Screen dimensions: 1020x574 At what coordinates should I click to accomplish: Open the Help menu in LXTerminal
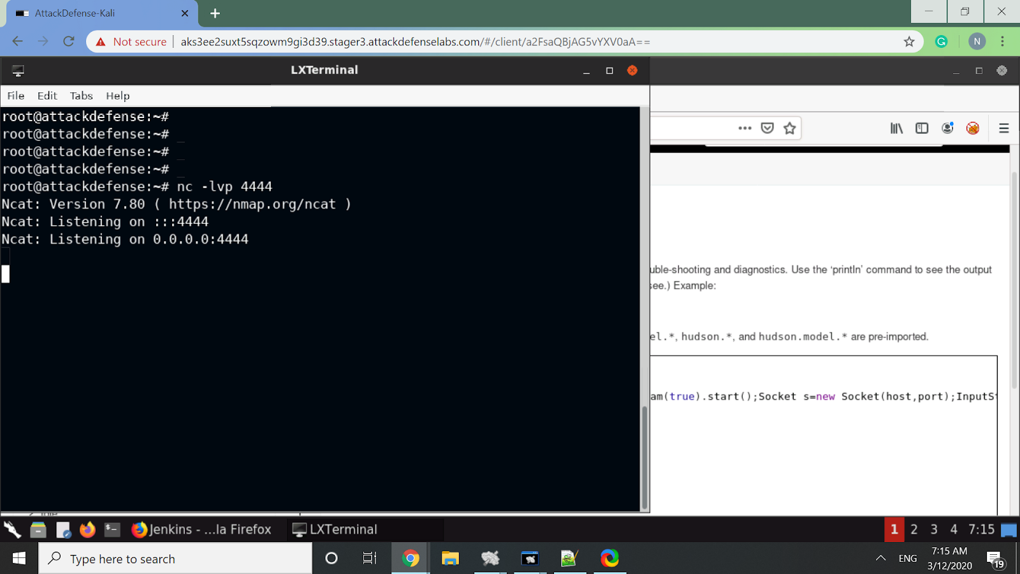click(118, 96)
